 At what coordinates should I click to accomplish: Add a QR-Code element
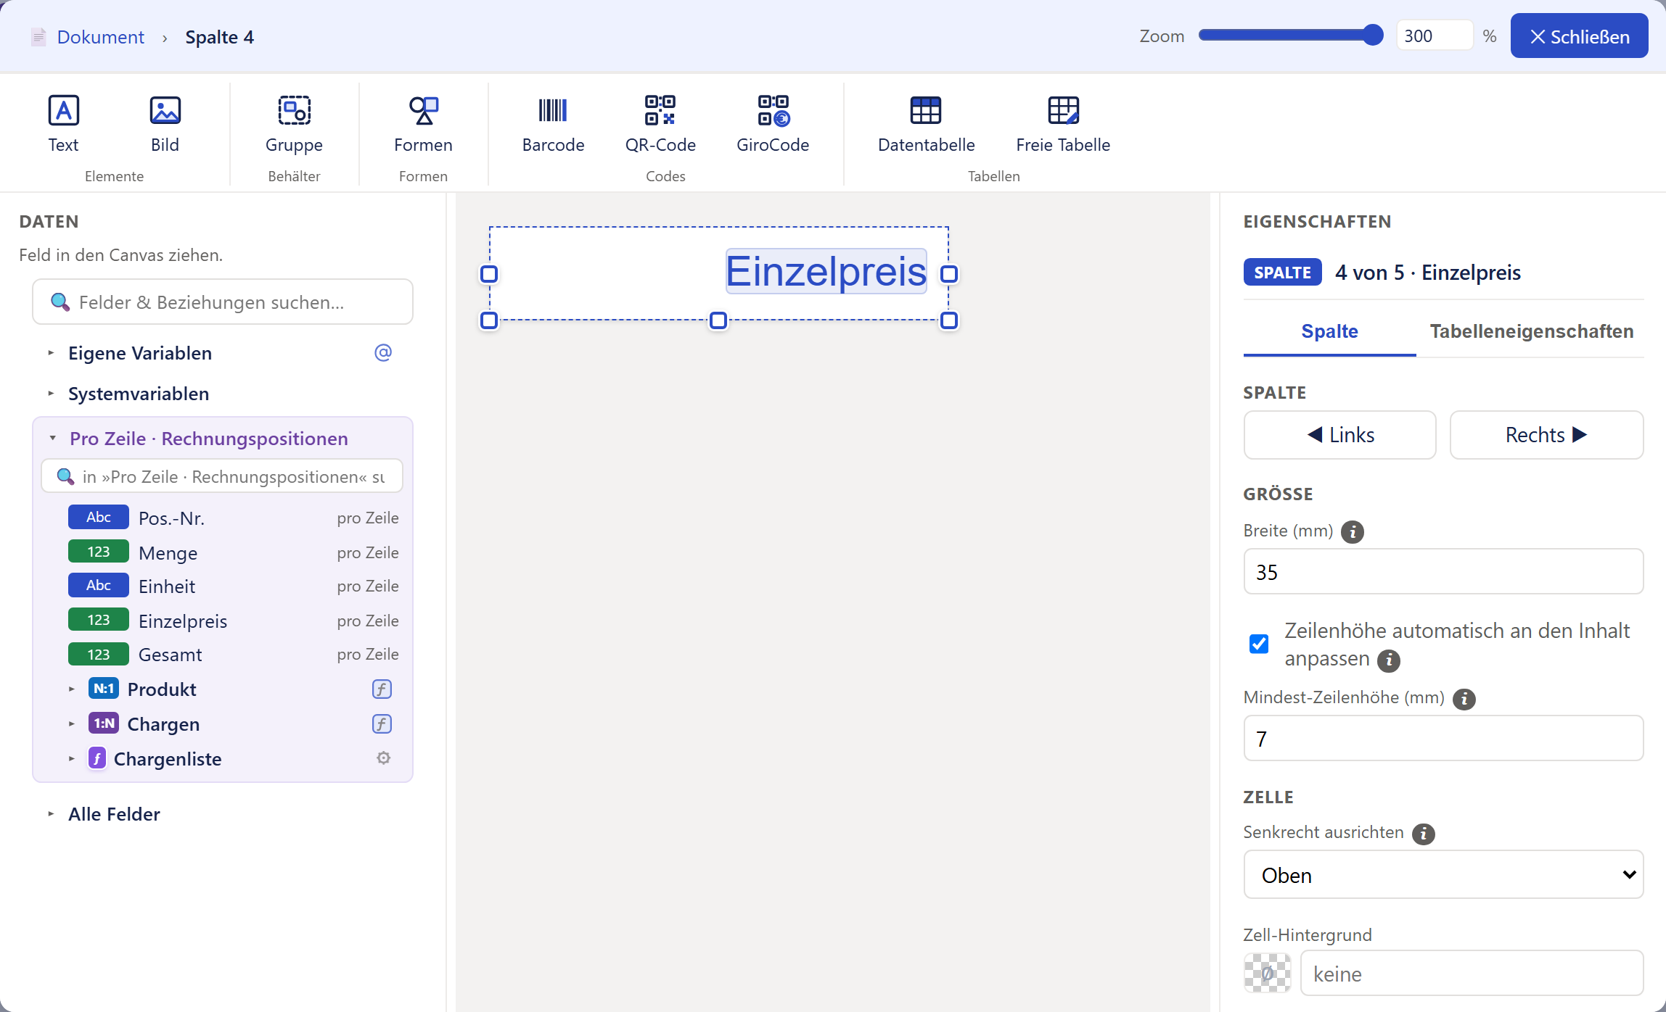point(660,124)
